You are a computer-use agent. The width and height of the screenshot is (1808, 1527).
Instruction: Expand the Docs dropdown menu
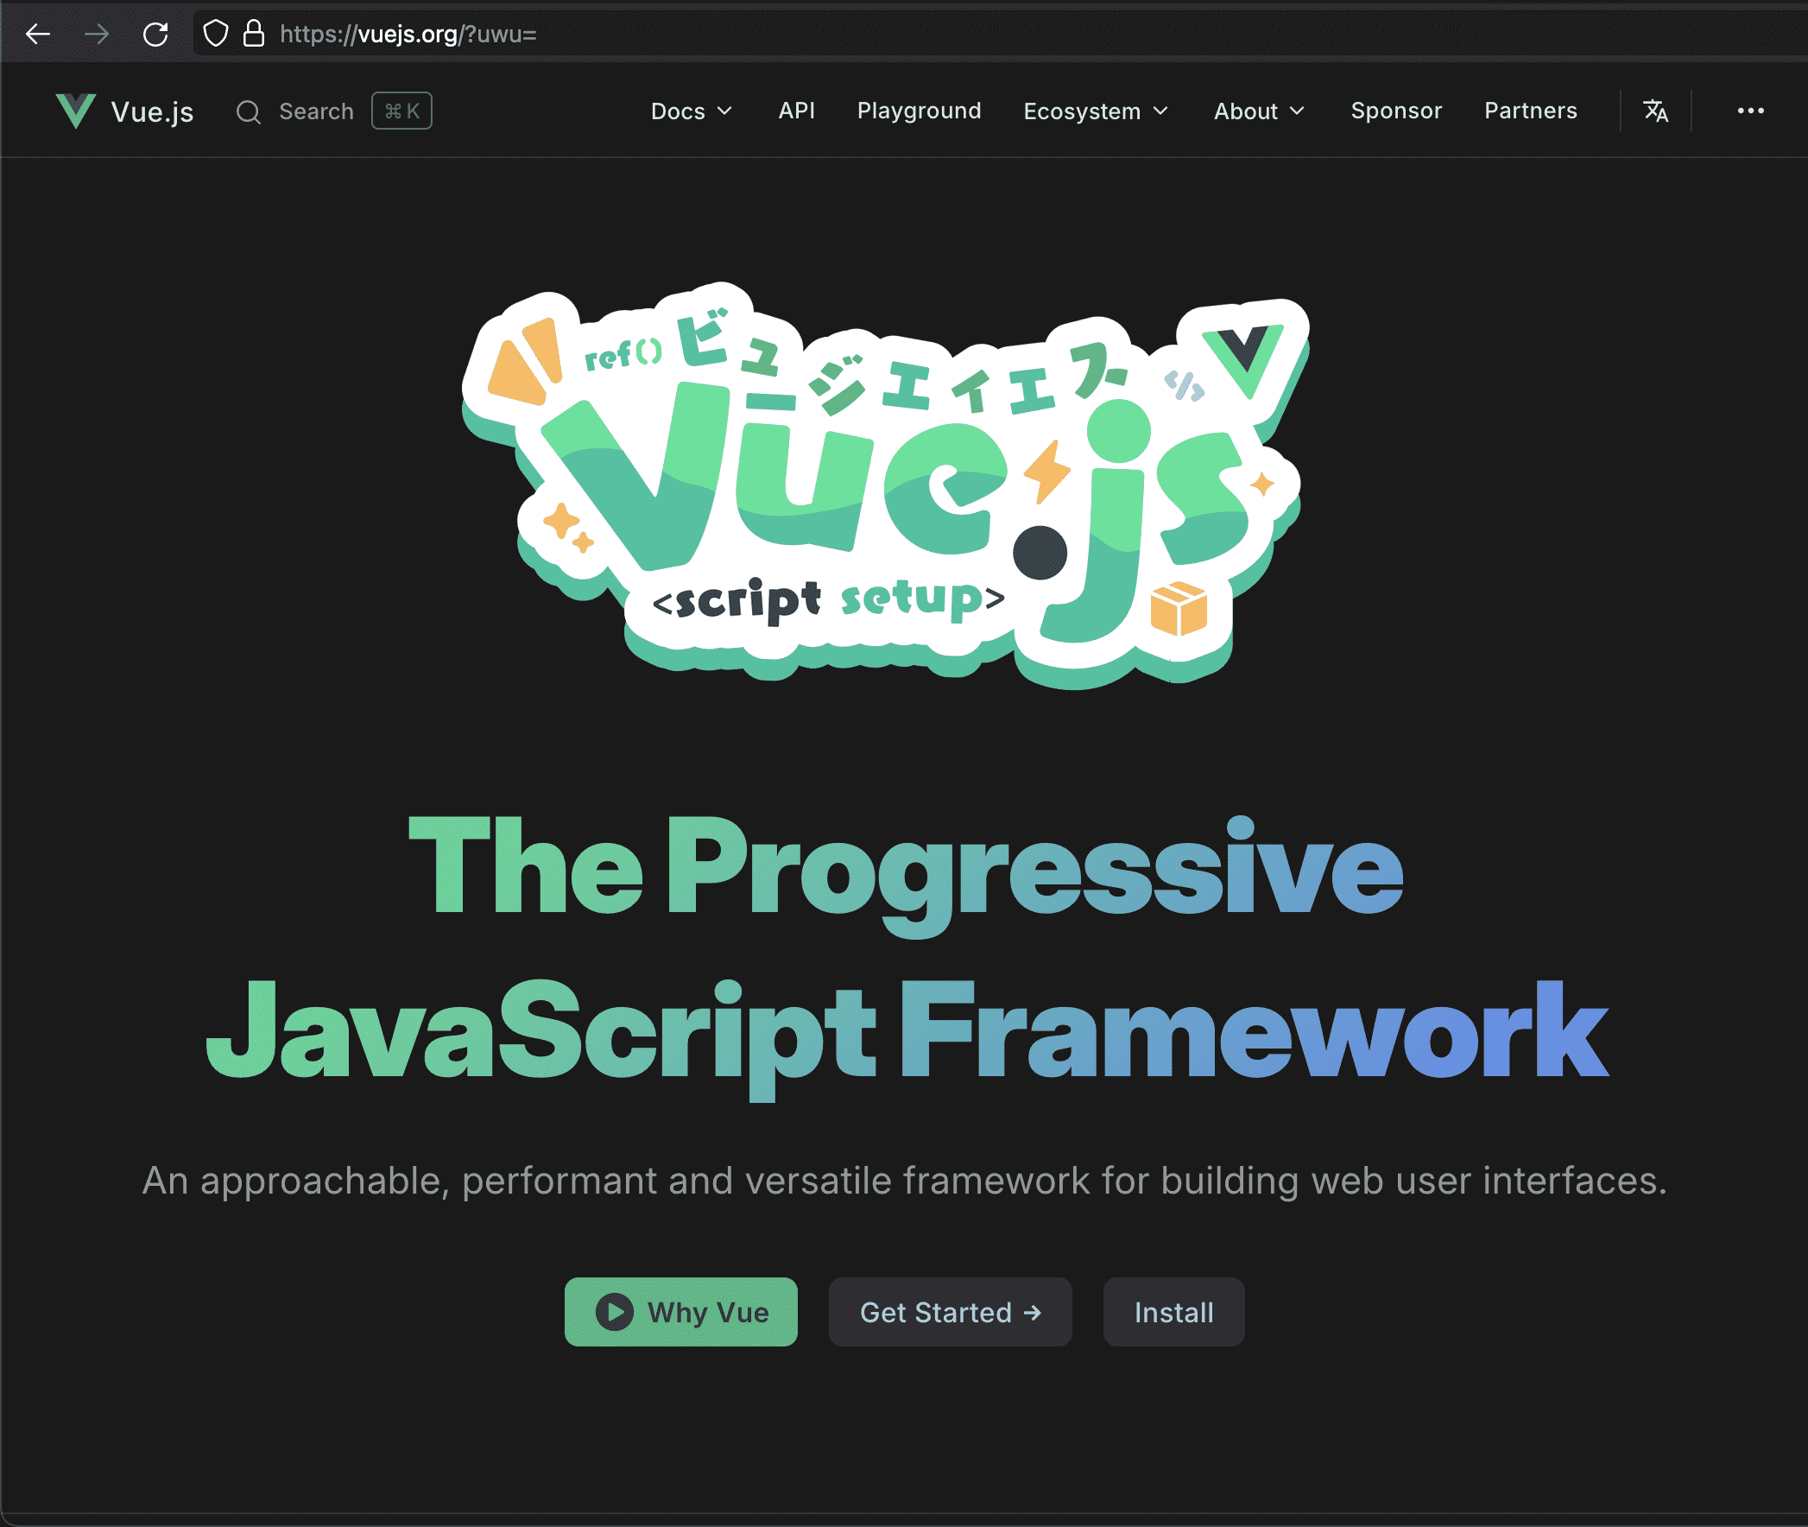pos(692,111)
